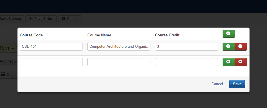Click the Term - 1 label behind the dialog

point(9,48)
